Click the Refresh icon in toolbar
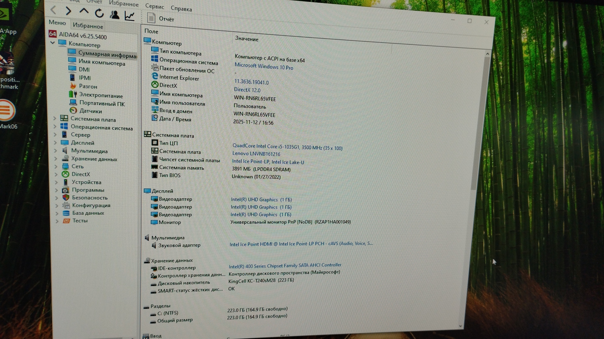The width and height of the screenshot is (604, 339). click(x=99, y=13)
